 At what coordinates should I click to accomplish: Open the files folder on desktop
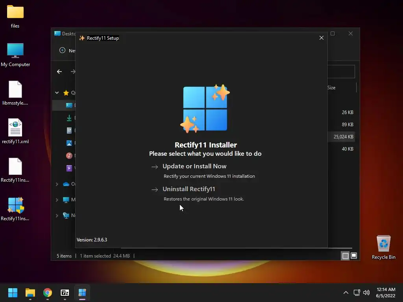15,16
